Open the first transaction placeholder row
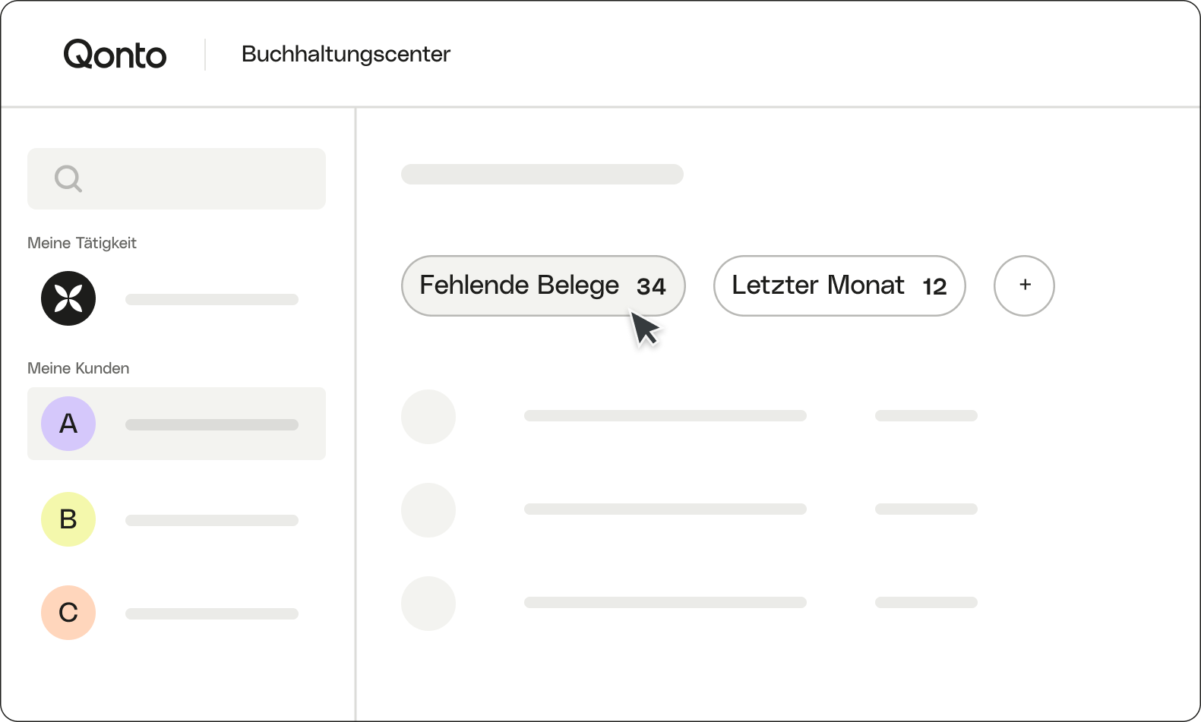The height and width of the screenshot is (722, 1201). click(689, 416)
